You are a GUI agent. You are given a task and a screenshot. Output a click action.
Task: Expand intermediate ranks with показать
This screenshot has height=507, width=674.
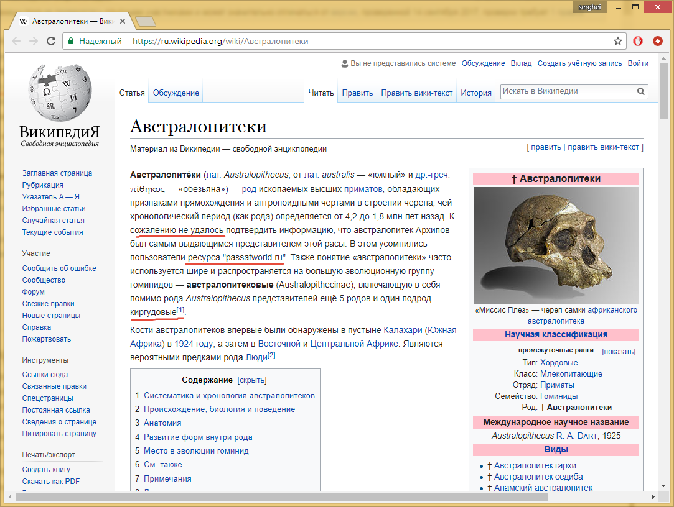(618, 352)
